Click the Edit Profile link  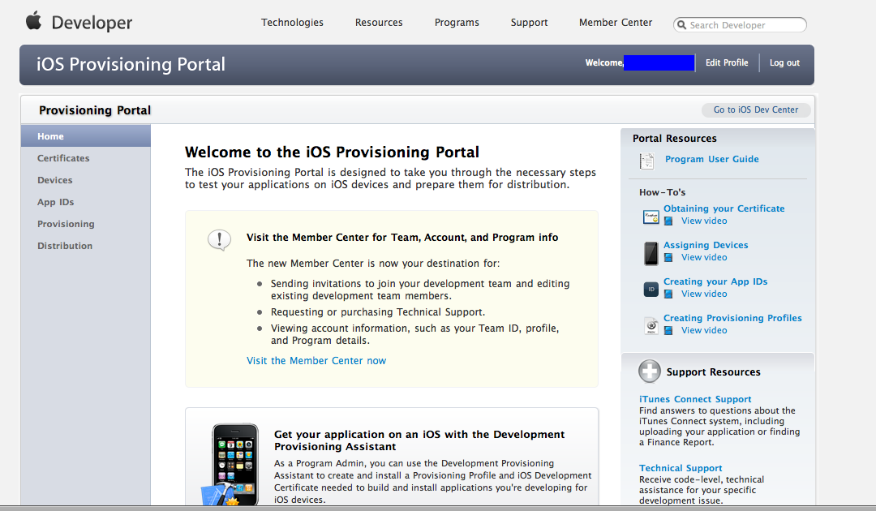(x=727, y=62)
